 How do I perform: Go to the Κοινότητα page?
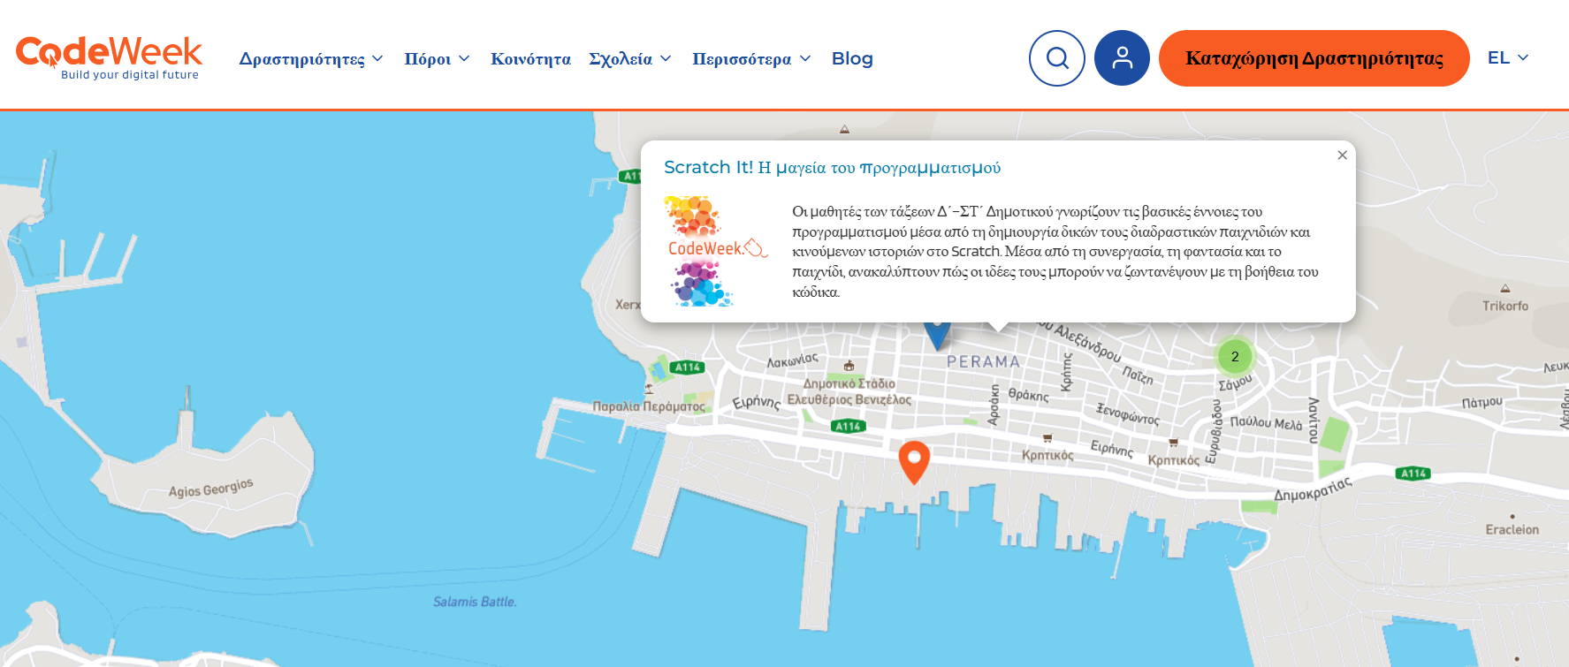click(530, 59)
